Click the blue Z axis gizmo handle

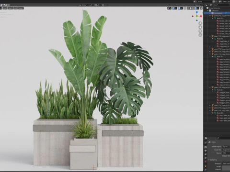[197, 12]
